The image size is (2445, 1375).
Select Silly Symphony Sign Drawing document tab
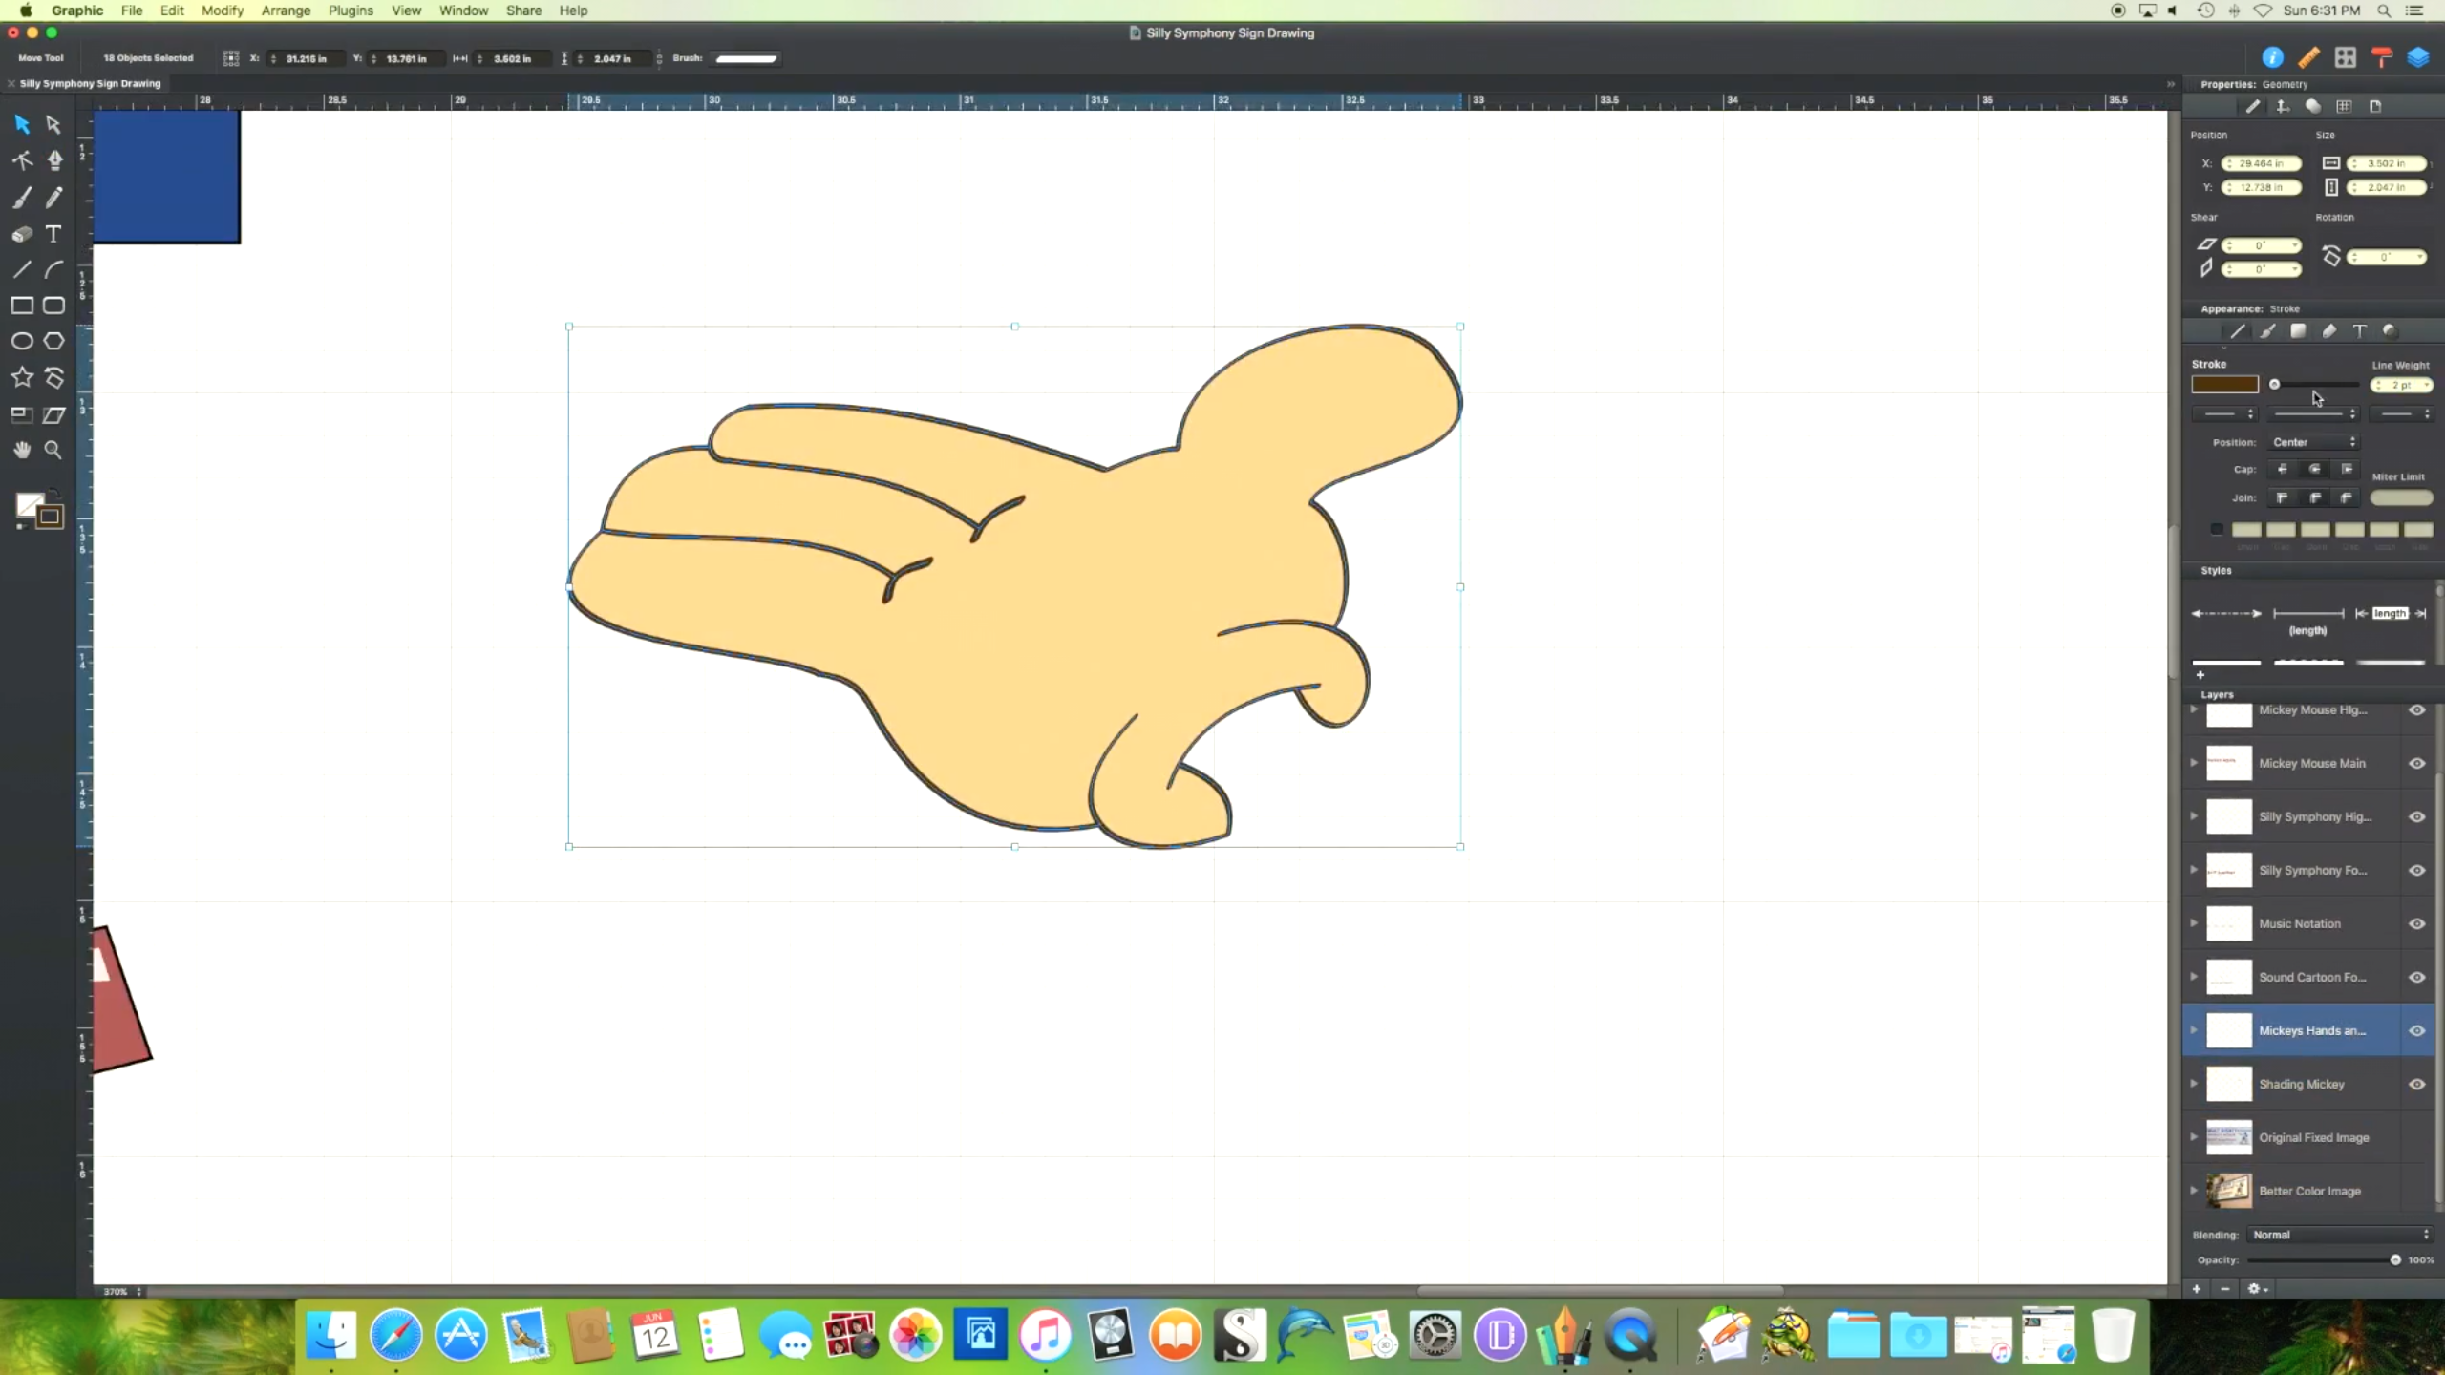click(x=90, y=83)
